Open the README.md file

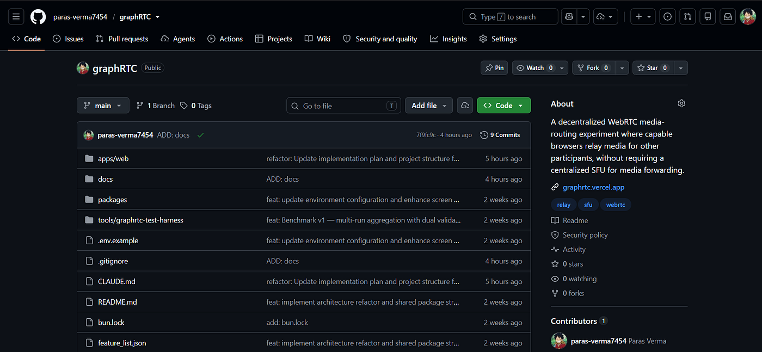118,302
